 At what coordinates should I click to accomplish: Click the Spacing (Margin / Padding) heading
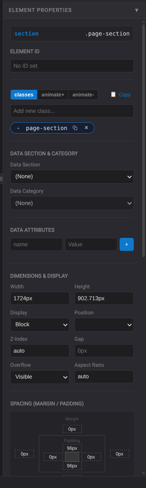tap(47, 403)
